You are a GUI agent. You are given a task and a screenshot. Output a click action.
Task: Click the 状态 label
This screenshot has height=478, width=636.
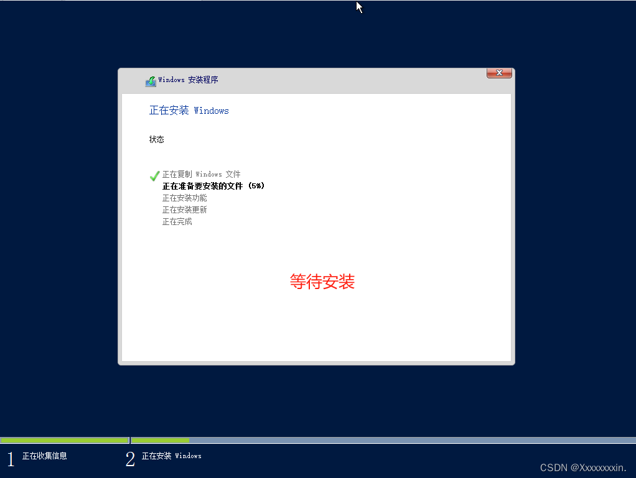coord(157,139)
